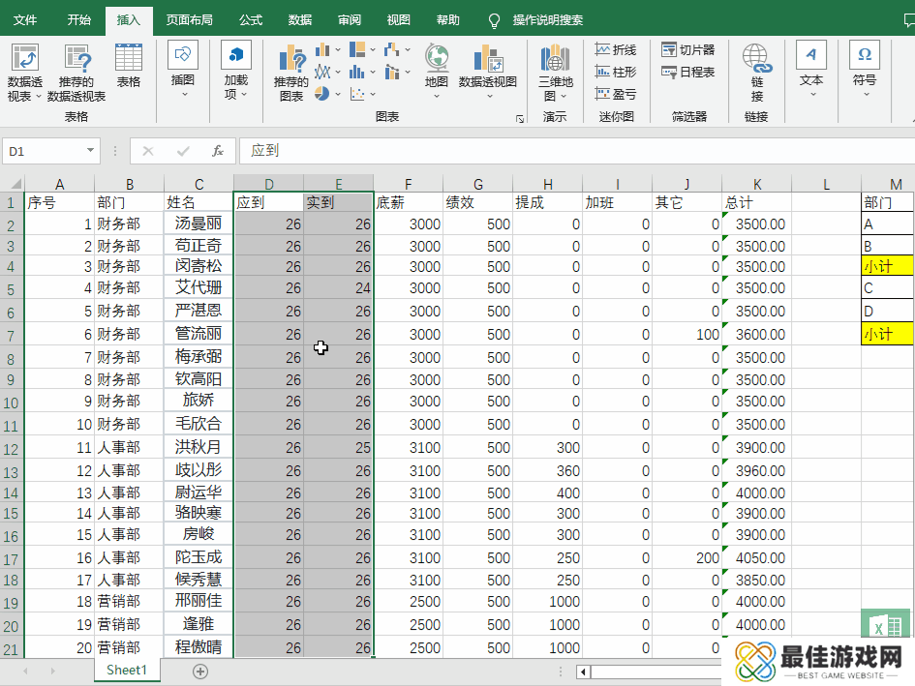The image size is (915, 686).
Task: Select the Sheet1 worksheet tab
Action: [x=127, y=671]
